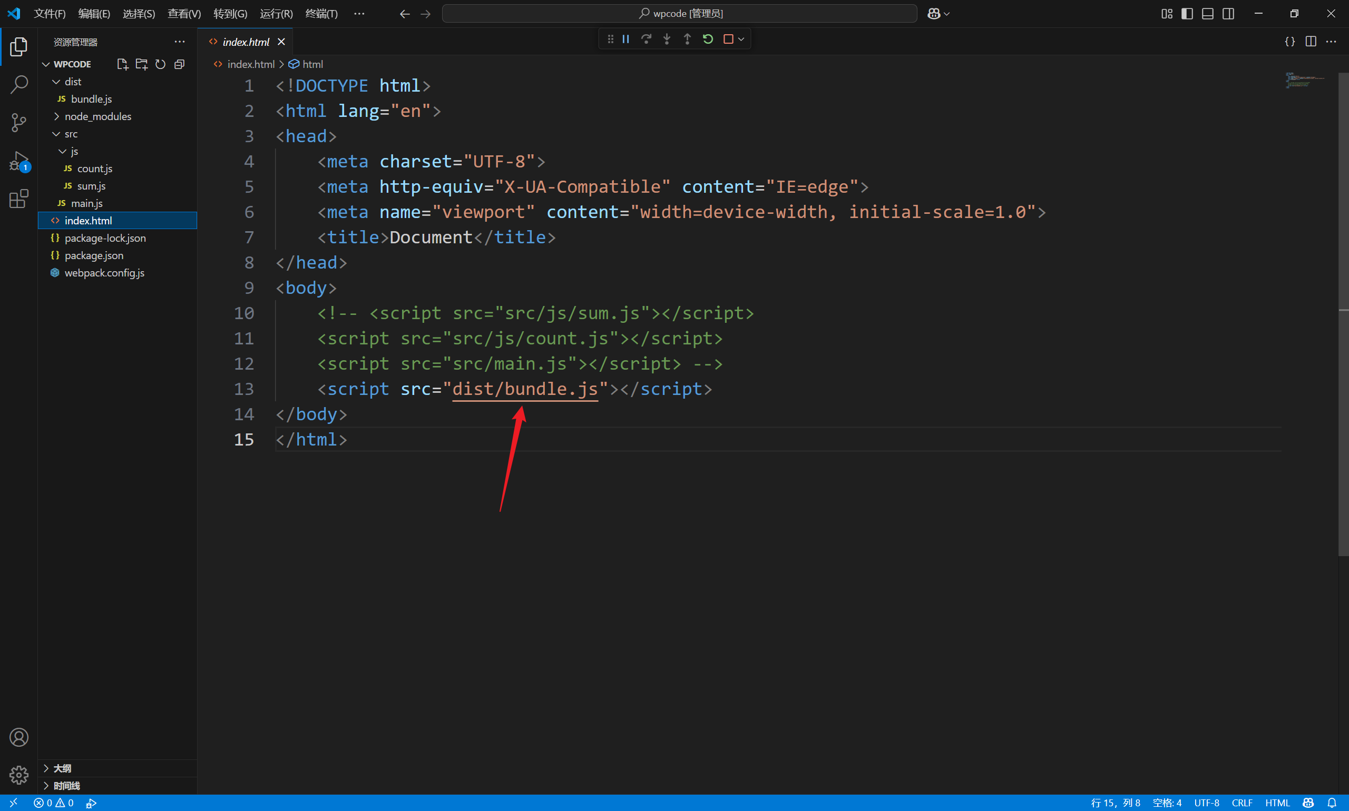Click the dist/bundle.js link in the code

(525, 389)
